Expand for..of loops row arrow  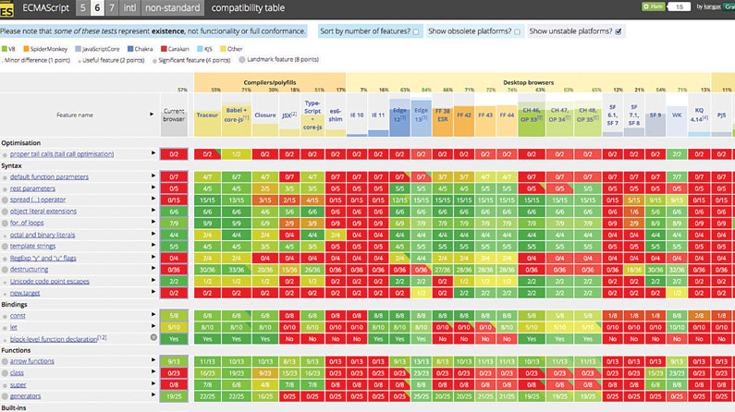coord(153,222)
